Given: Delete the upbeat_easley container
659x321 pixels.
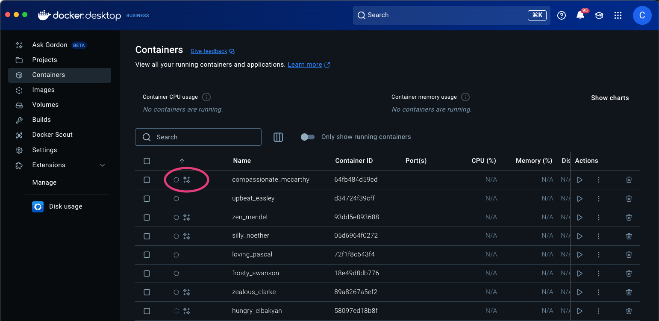Looking at the screenshot, I should (629, 199).
